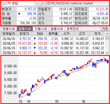110x104 pixels.
Task: Select the 20/06/23 date row
Action: coord(53,53)
